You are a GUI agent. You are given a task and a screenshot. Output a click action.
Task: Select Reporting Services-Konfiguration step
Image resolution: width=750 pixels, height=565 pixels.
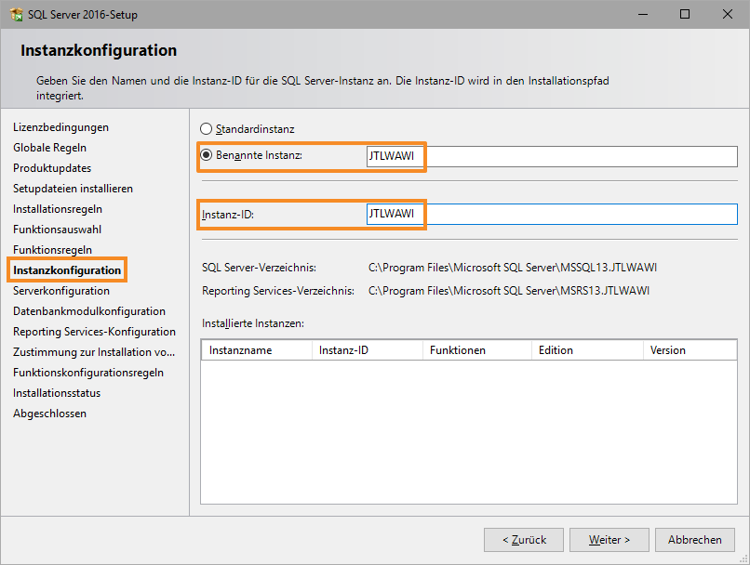click(94, 332)
